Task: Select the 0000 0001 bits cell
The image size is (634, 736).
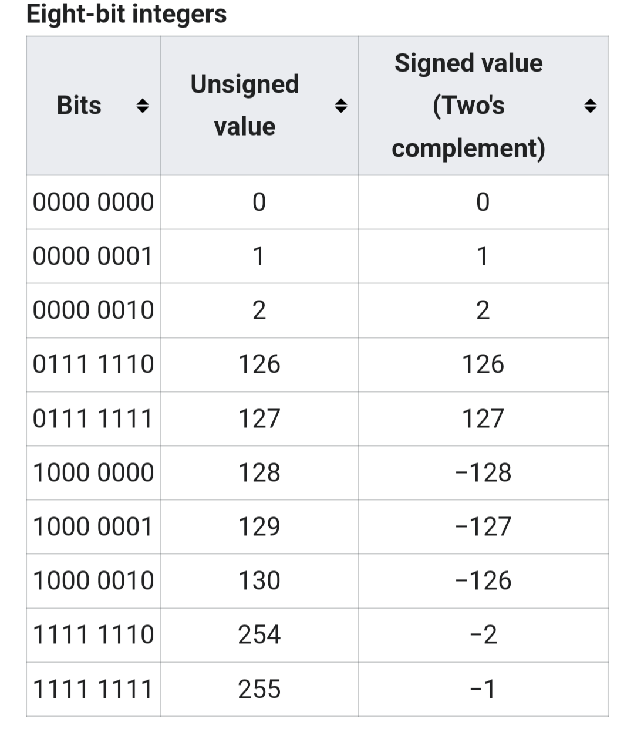Action: pos(93,256)
